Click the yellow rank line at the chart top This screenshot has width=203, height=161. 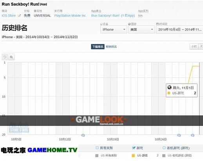[196, 66]
